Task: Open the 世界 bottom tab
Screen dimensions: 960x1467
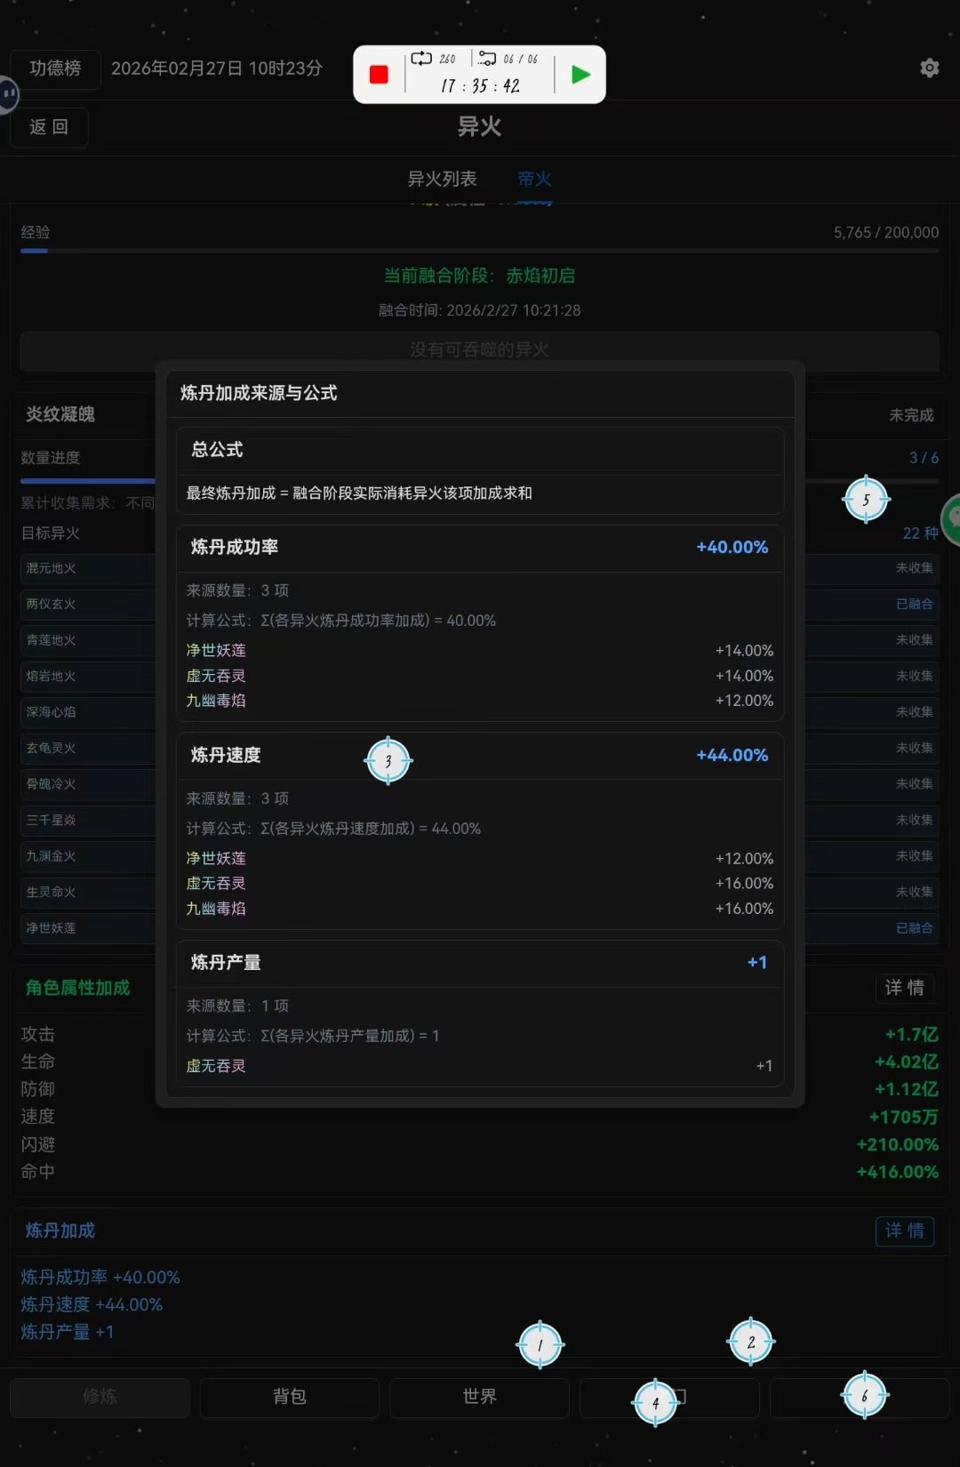Action: click(480, 1397)
